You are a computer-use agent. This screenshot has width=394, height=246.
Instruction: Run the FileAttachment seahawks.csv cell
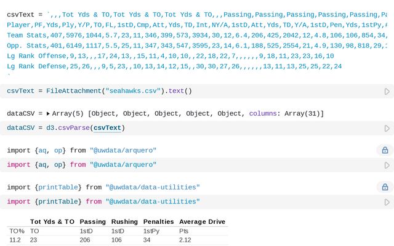387,91
